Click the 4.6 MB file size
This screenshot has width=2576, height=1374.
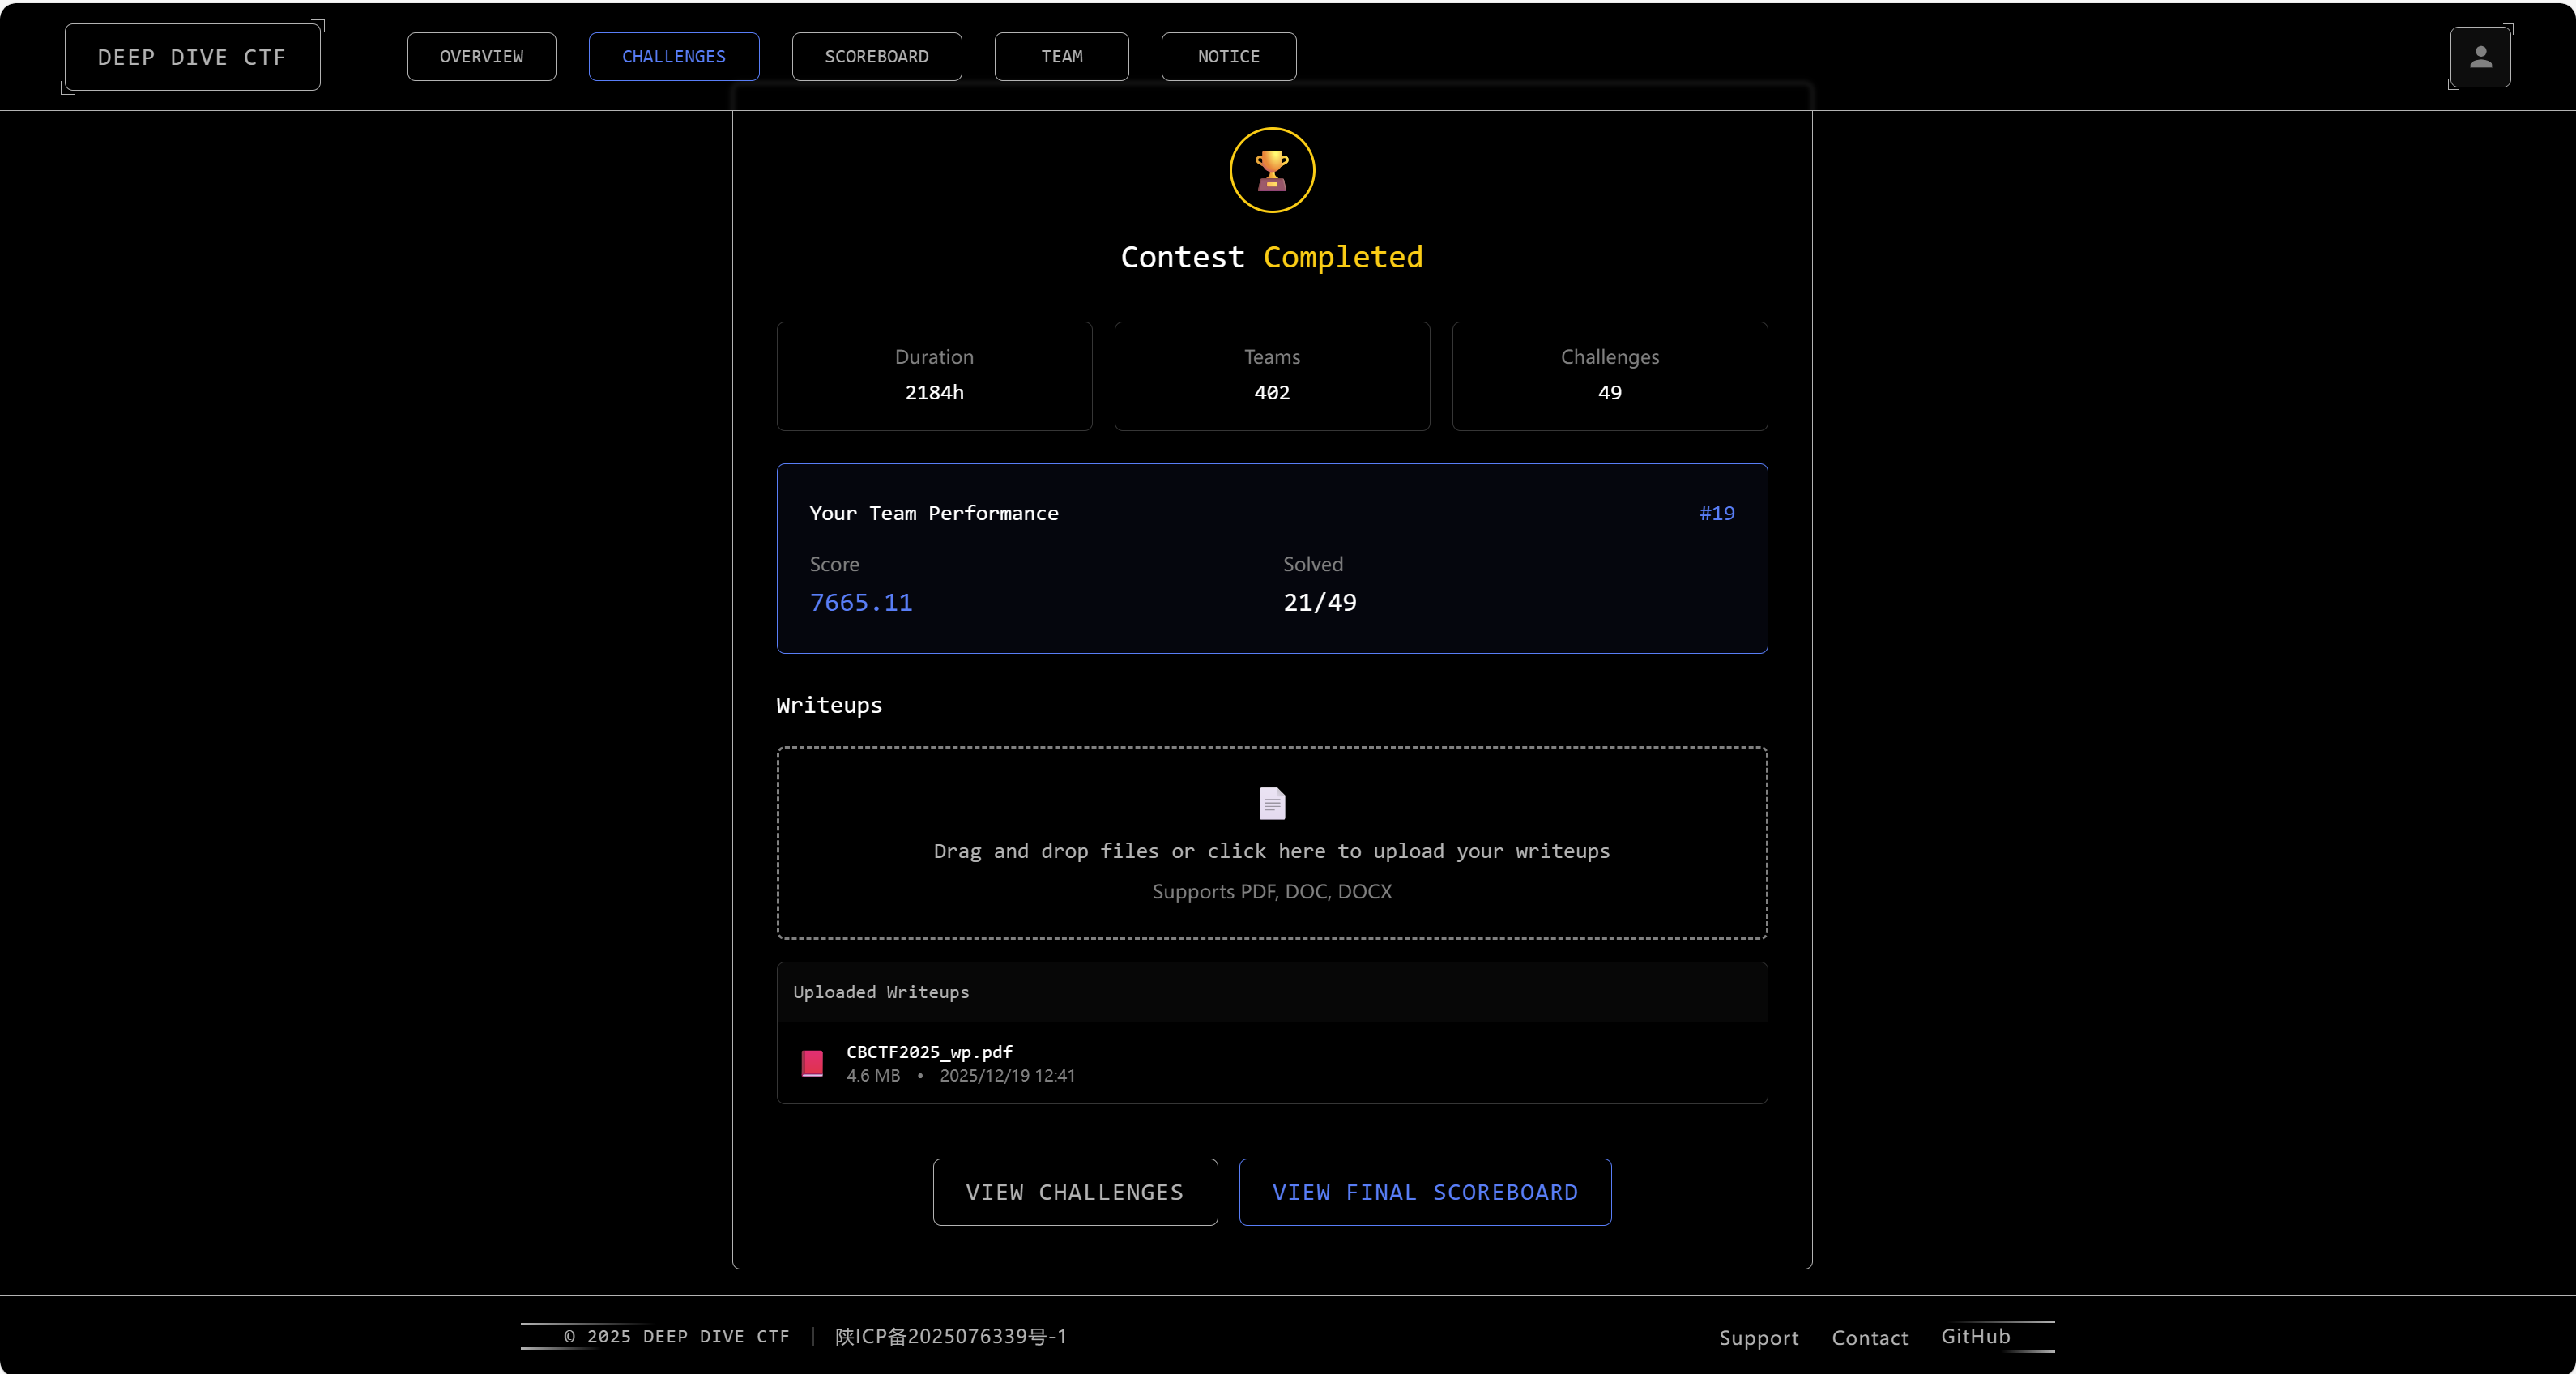(873, 1076)
